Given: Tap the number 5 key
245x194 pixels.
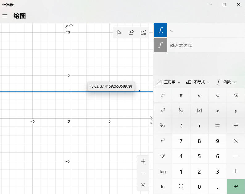Looking at the screenshot, I should [x=199, y=156].
